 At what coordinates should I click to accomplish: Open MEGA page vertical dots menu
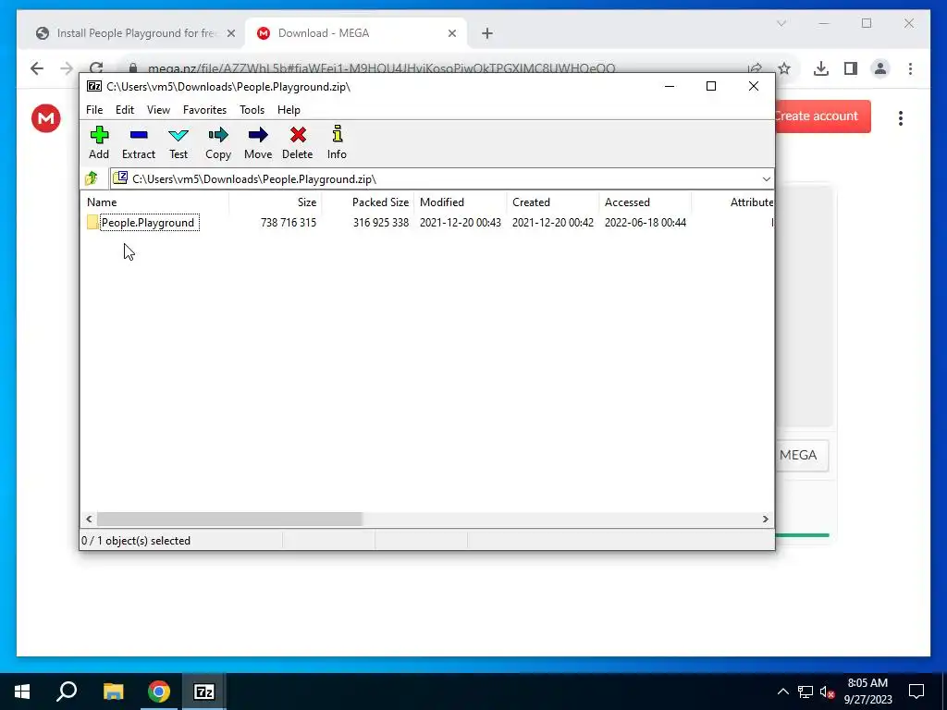pyautogui.click(x=901, y=117)
